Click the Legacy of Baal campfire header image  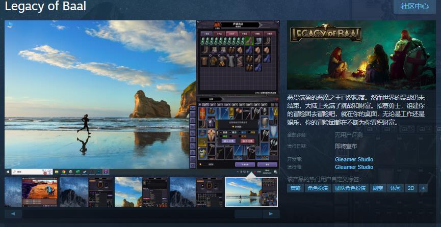(361, 55)
